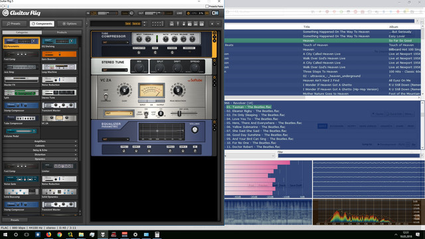Flip the VC 2A Side Chain switch
425x239 pixels.
point(146,114)
